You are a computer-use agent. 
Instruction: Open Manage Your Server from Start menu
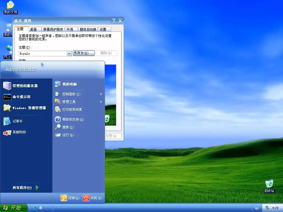click(20, 86)
